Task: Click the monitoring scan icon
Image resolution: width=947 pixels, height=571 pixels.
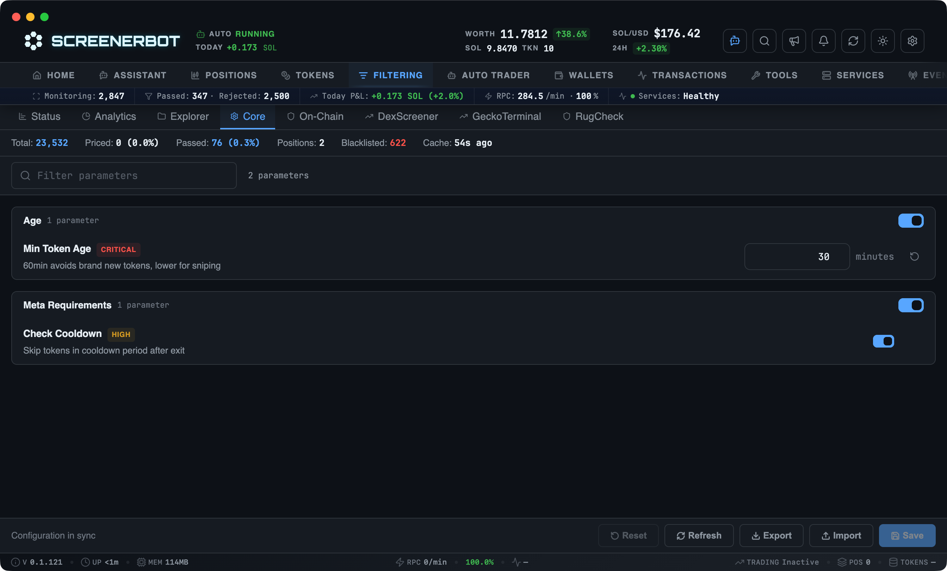Action: tap(36, 96)
